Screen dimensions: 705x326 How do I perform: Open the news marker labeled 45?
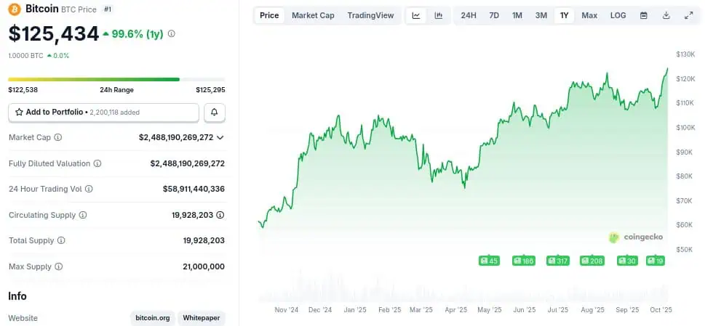coord(489,261)
